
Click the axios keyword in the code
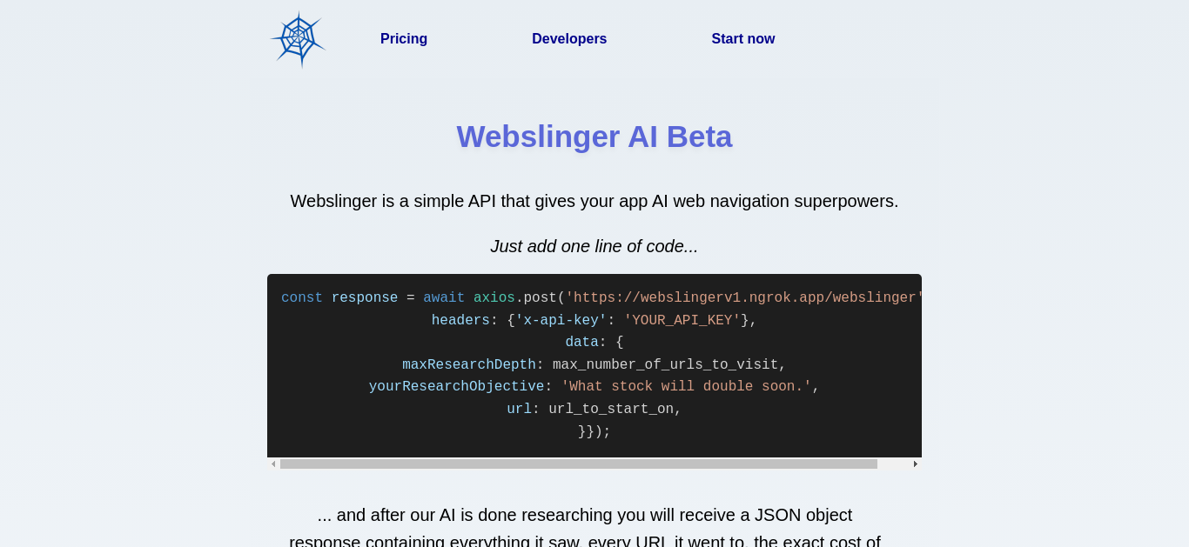click(x=494, y=298)
